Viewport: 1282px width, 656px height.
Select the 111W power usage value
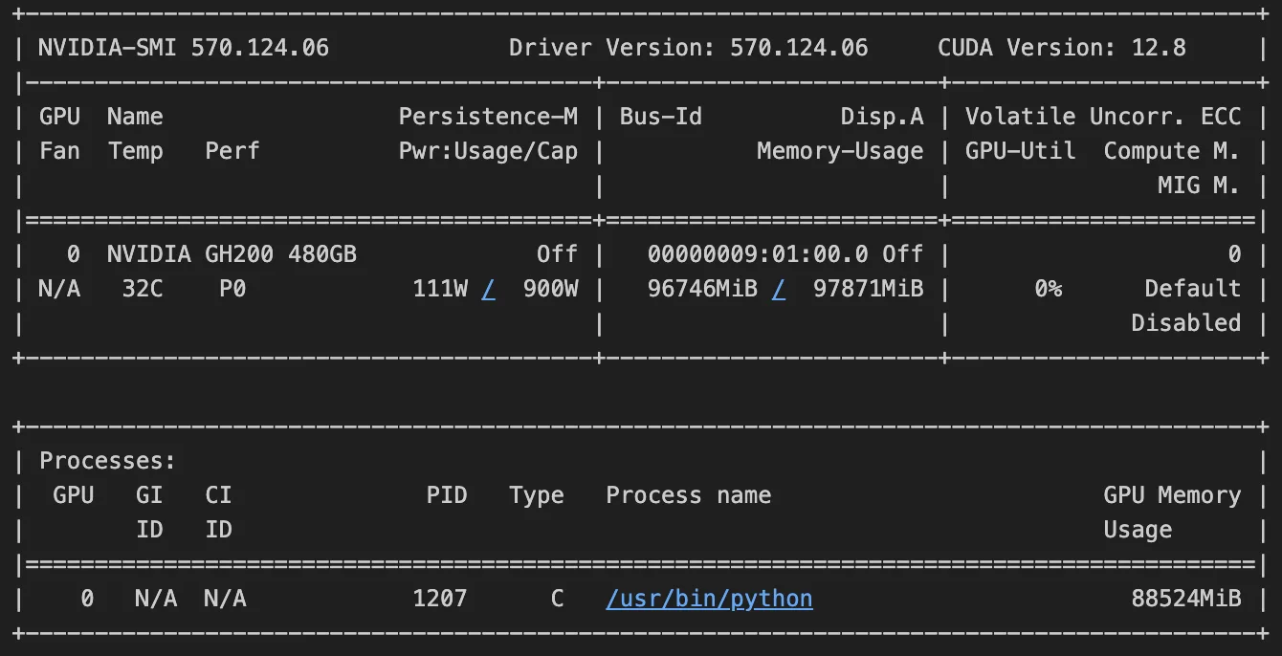tap(439, 289)
